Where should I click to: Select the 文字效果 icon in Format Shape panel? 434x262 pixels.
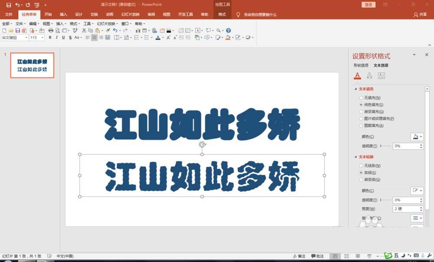(x=369, y=76)
